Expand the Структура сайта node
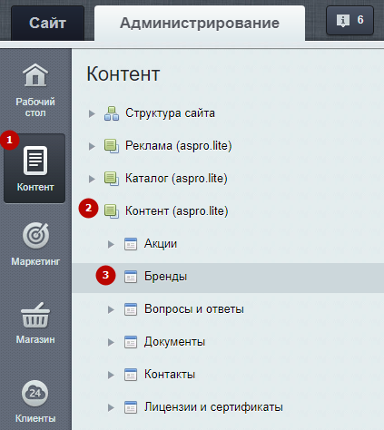The image size is (384, 430). tap(92, 113)
